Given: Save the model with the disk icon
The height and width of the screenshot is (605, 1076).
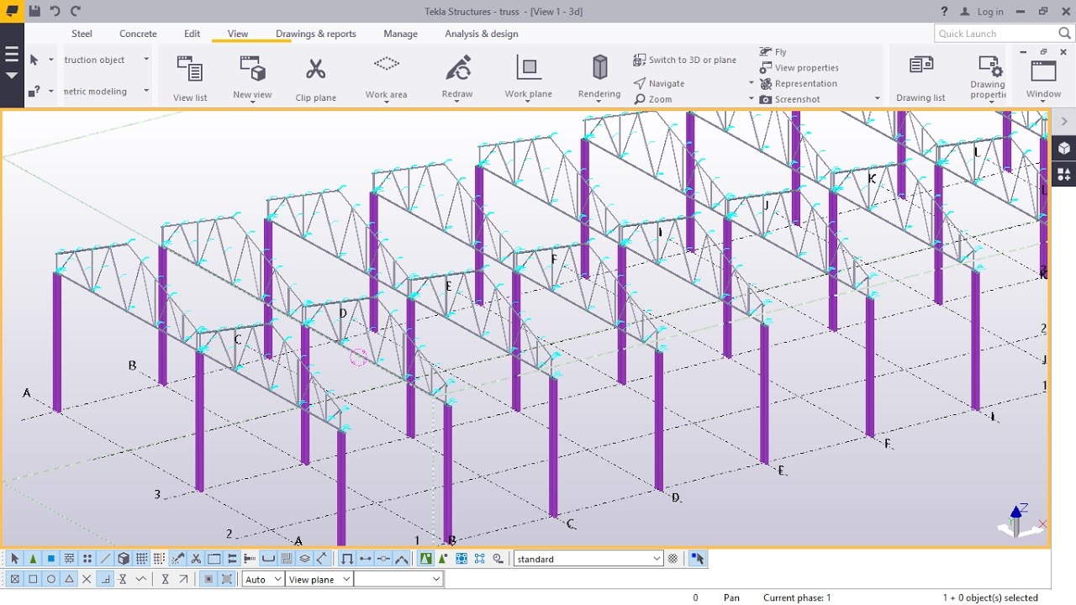Looking at the screenshot, I should [34, 11].
